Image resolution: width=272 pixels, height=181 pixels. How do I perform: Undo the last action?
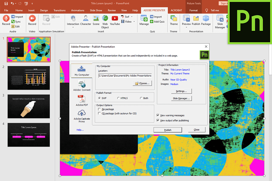12,3
